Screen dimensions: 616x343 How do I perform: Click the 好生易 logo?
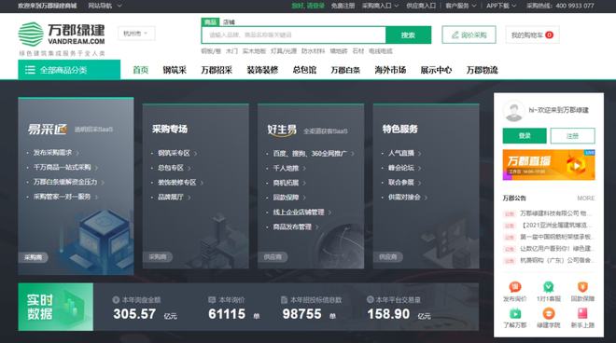[282, 130]
